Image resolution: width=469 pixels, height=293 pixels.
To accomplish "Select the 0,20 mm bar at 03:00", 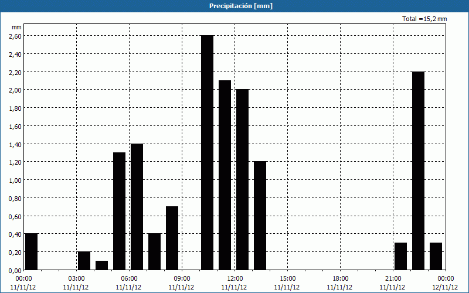I will (x=84, y=261).
